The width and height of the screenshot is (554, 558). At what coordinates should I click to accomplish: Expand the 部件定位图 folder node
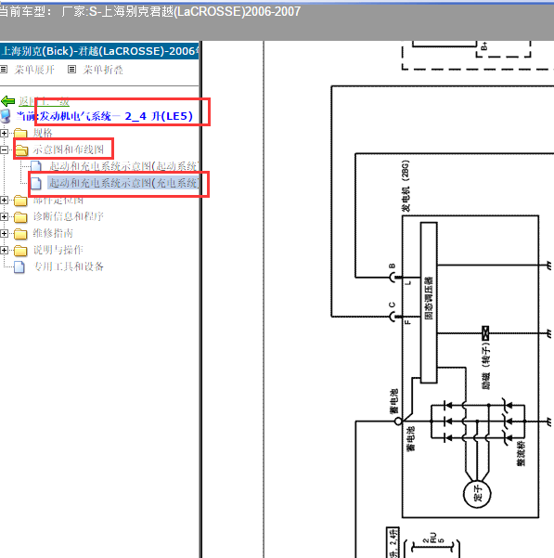(x=4, y=200)
